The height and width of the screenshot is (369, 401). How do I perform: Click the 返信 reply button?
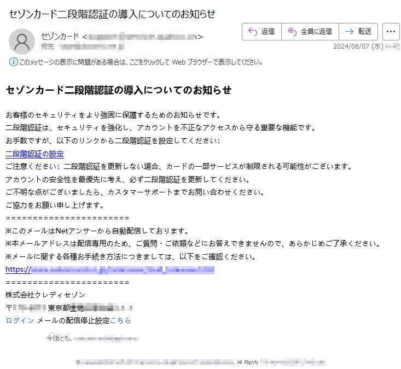[261, 32]
